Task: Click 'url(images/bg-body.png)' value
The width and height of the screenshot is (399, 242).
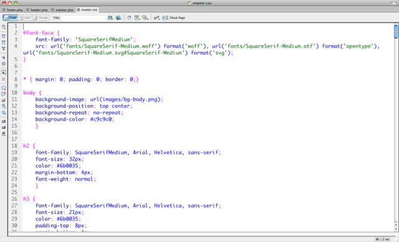Action: 126,99
